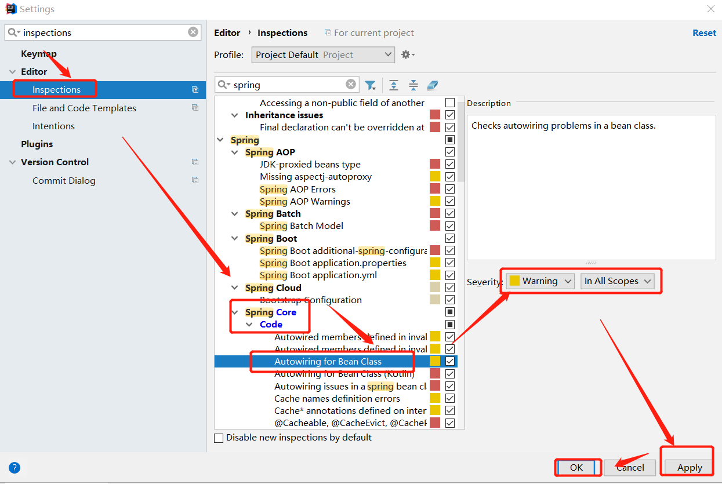Toggle checkbox for Spring Boot application.yml

point(450,275)
